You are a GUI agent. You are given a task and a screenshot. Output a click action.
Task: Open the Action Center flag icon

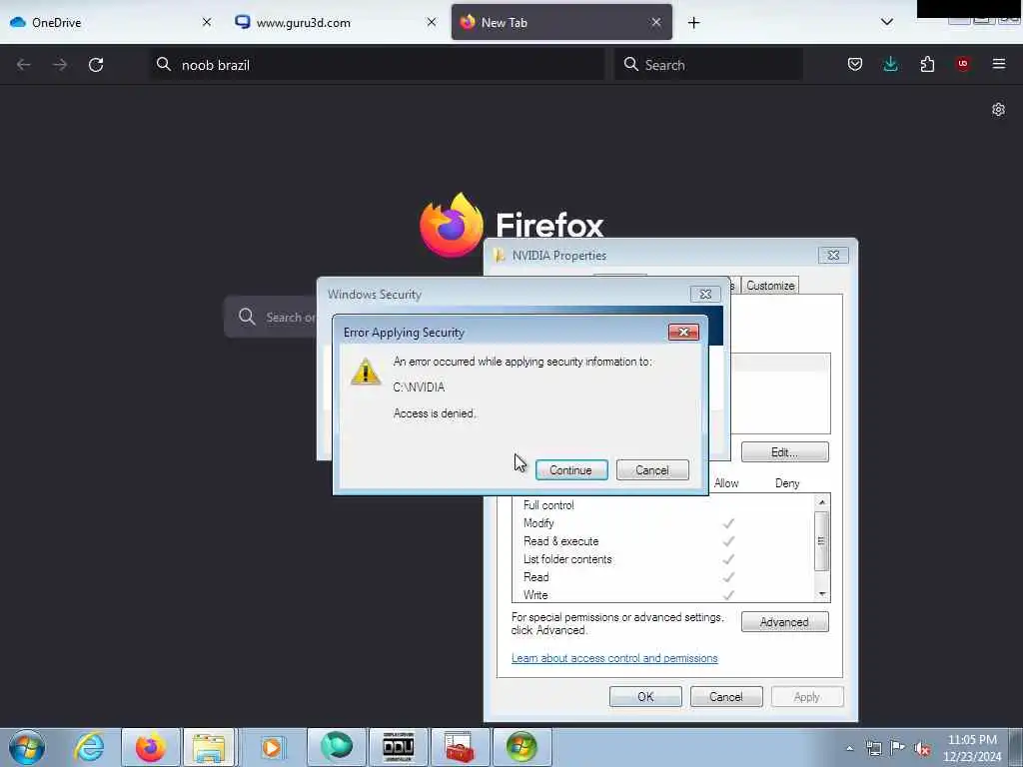[898, 748]
